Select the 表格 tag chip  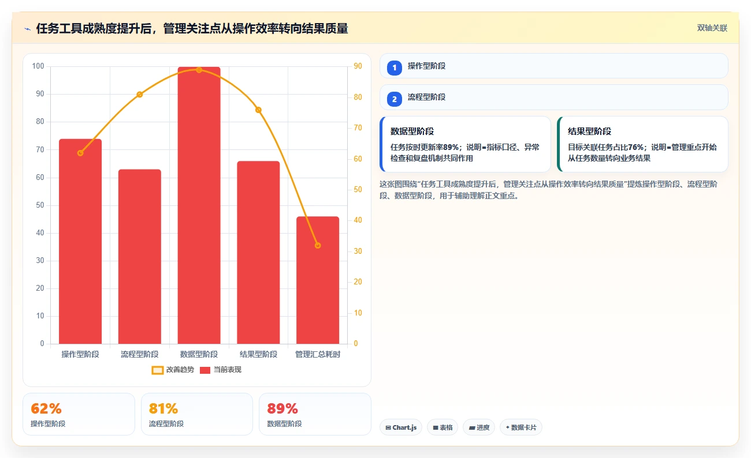pos(443,427)
